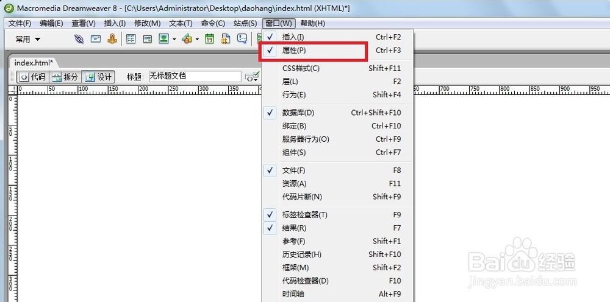This screenshot has height=302, width=610.
Task: Click the Comment bubble icon
Action: pos(242,39)
